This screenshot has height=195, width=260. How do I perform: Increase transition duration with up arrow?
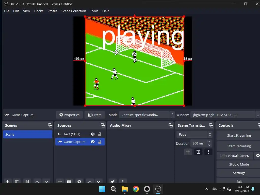209,142
